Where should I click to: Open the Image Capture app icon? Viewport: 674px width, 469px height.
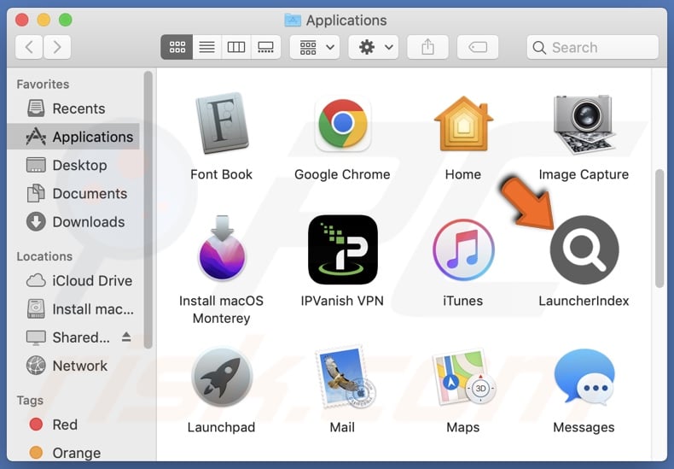click(x=584, y=124)
